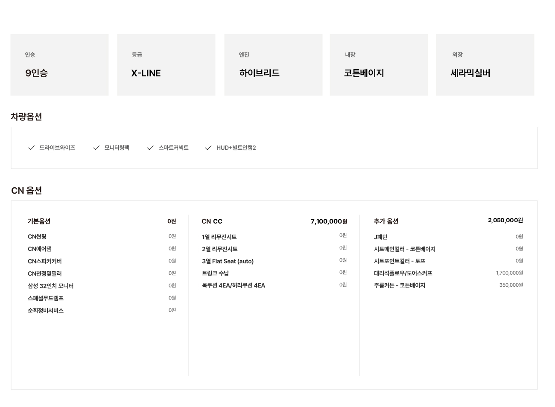Toggle the 모니터링팩 option label
Screen dimensions: 555x407
pyautogui.click(x=117, y=148)
